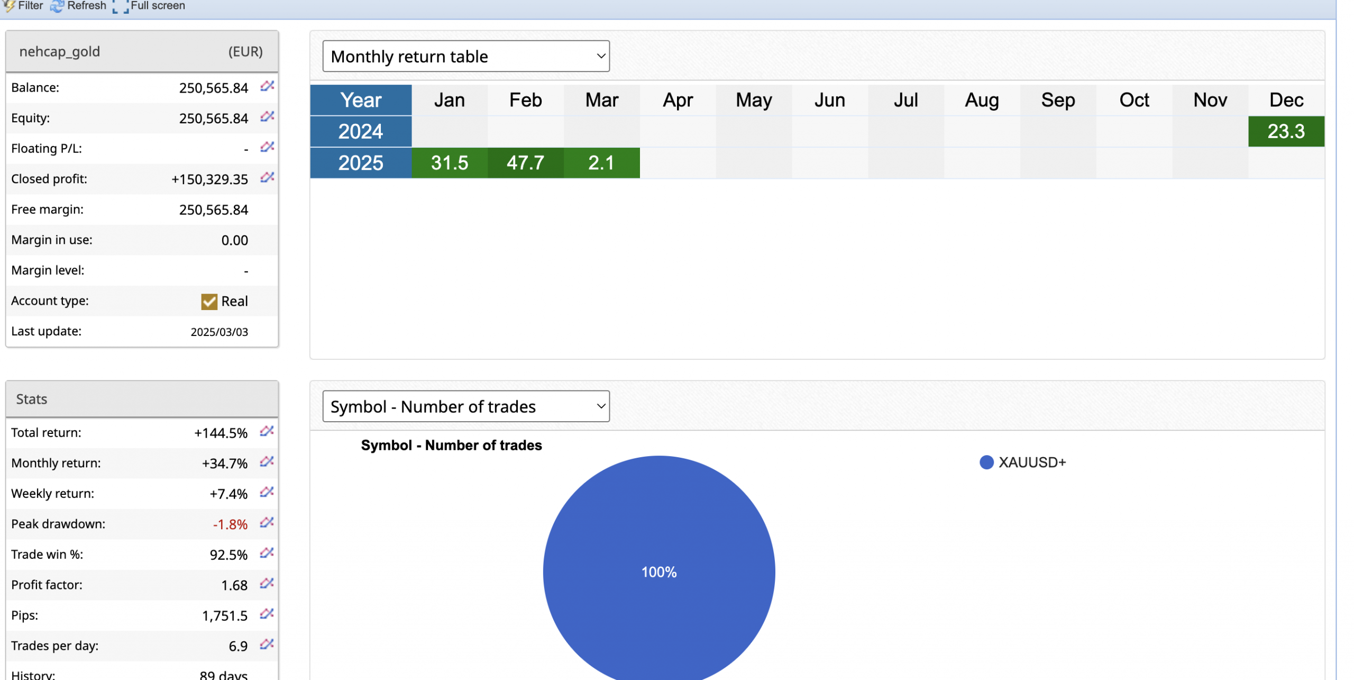Click chart icon next to Closed profit
Viewport: 1354px width, 680px height.
coord(267,177)
